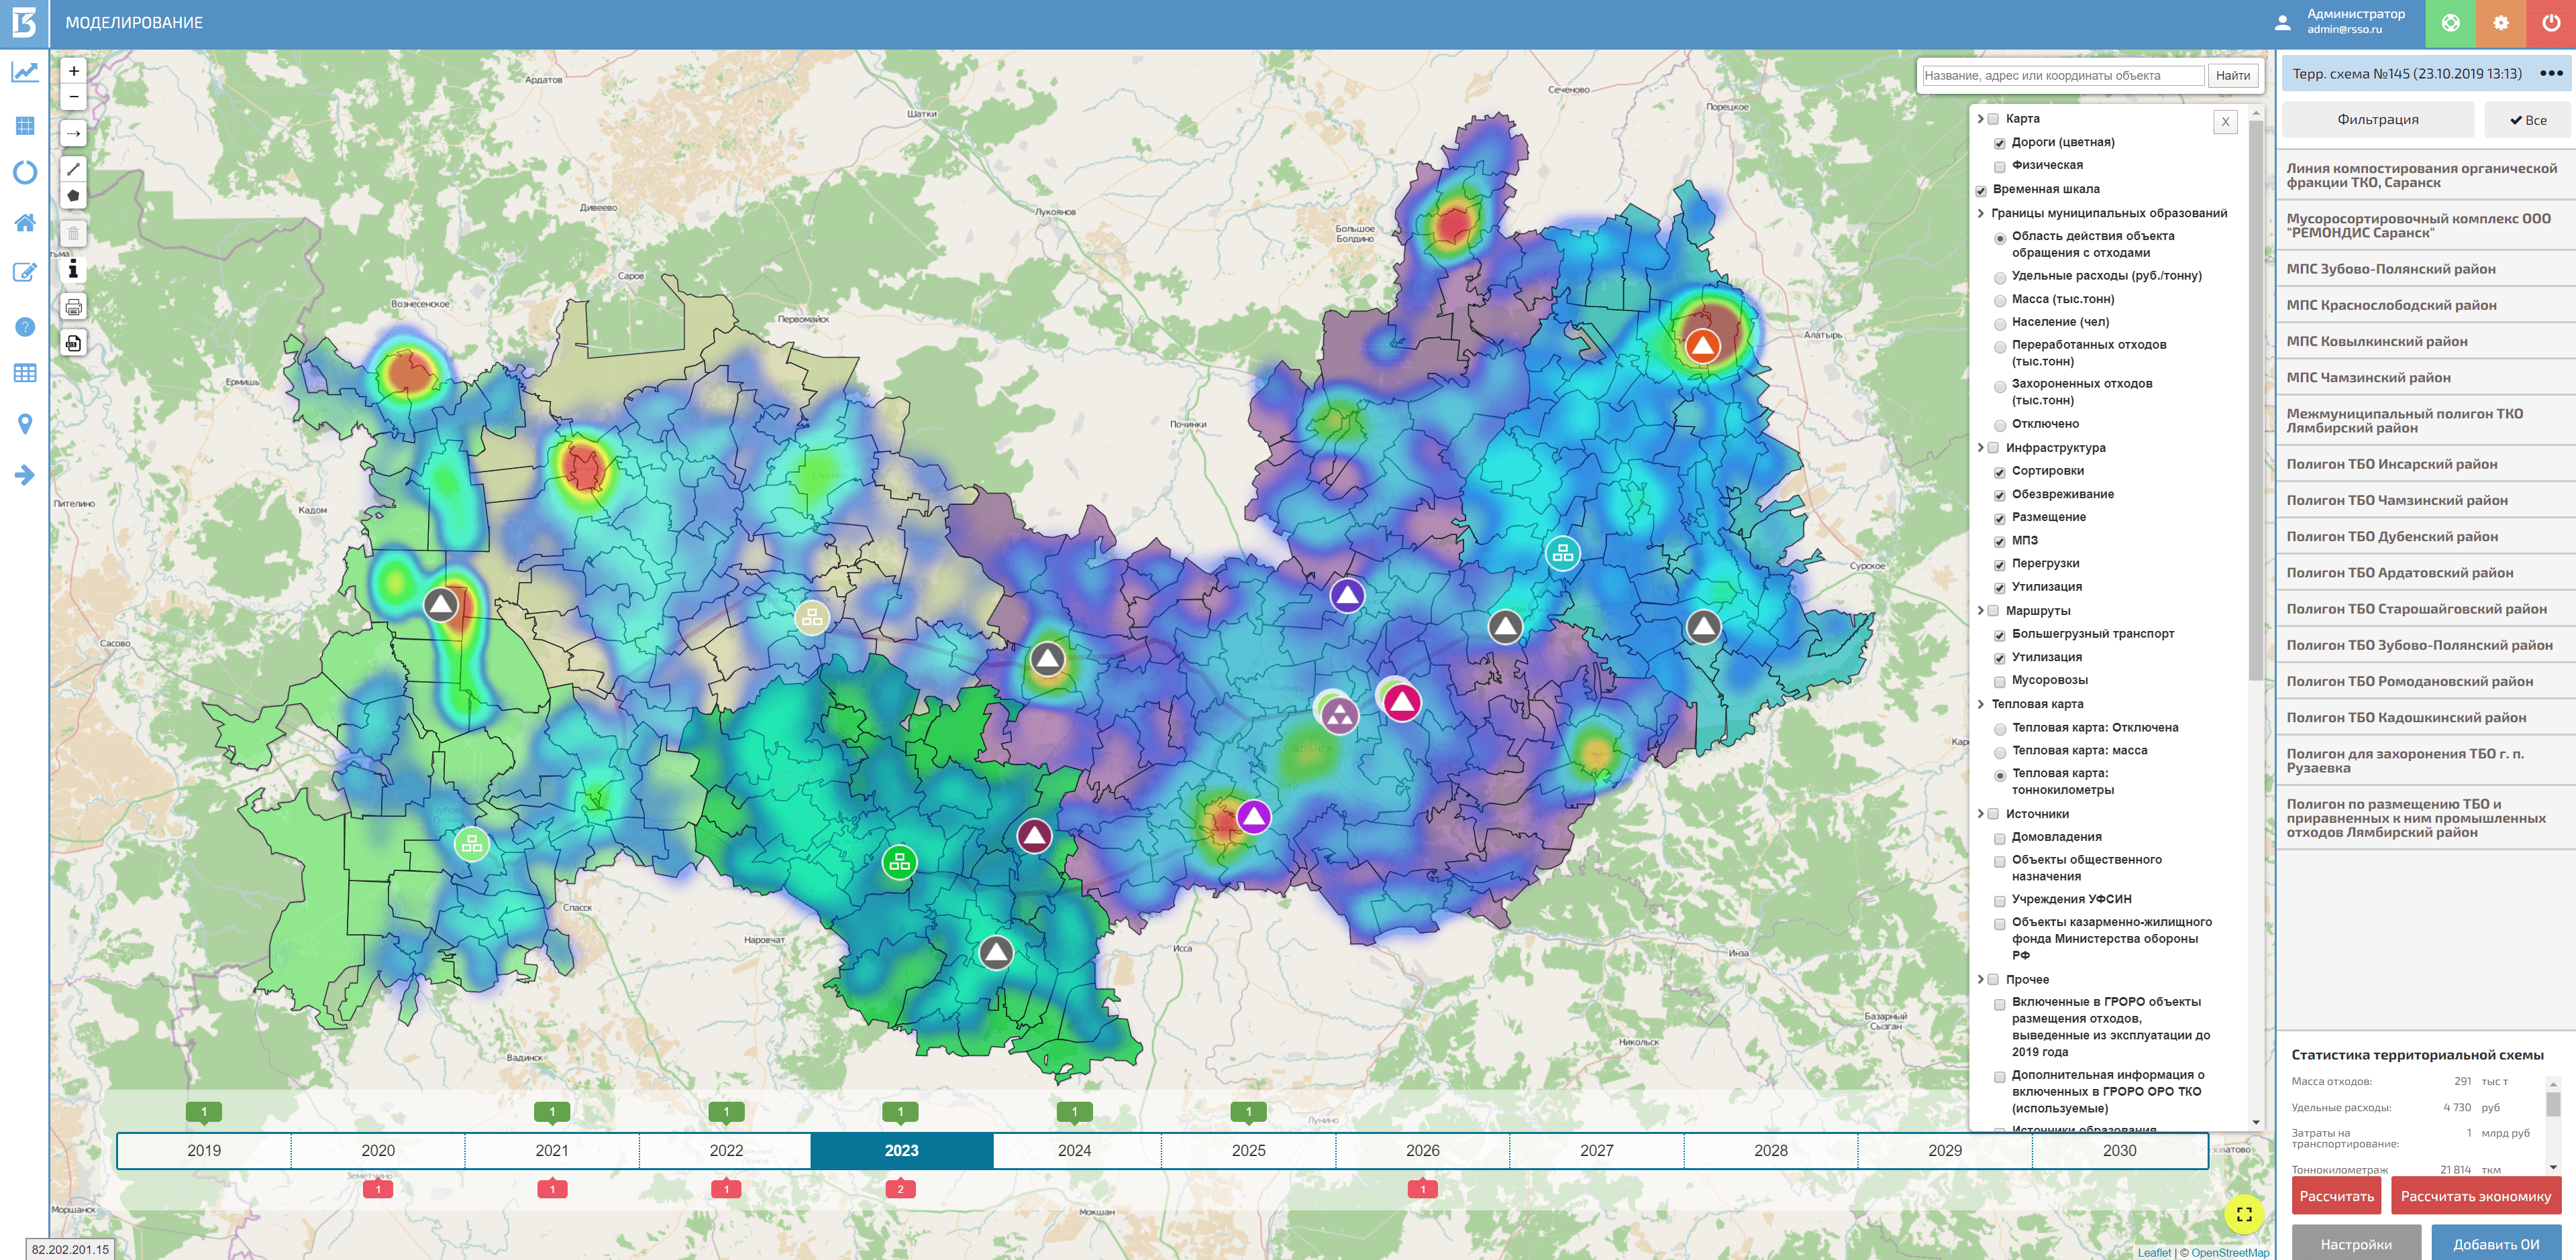Click the question mark help icon
This screenshot has height=1260, width=2576.
pos(25,327)
